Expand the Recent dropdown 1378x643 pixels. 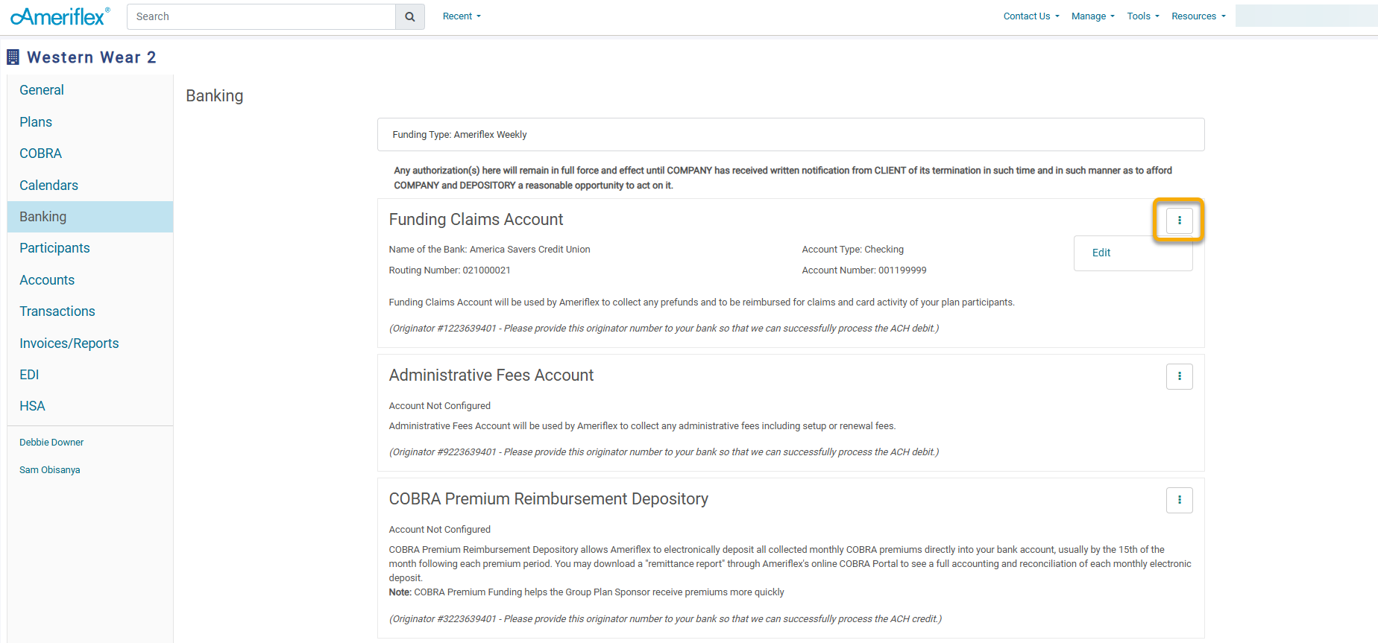[462, 16]
